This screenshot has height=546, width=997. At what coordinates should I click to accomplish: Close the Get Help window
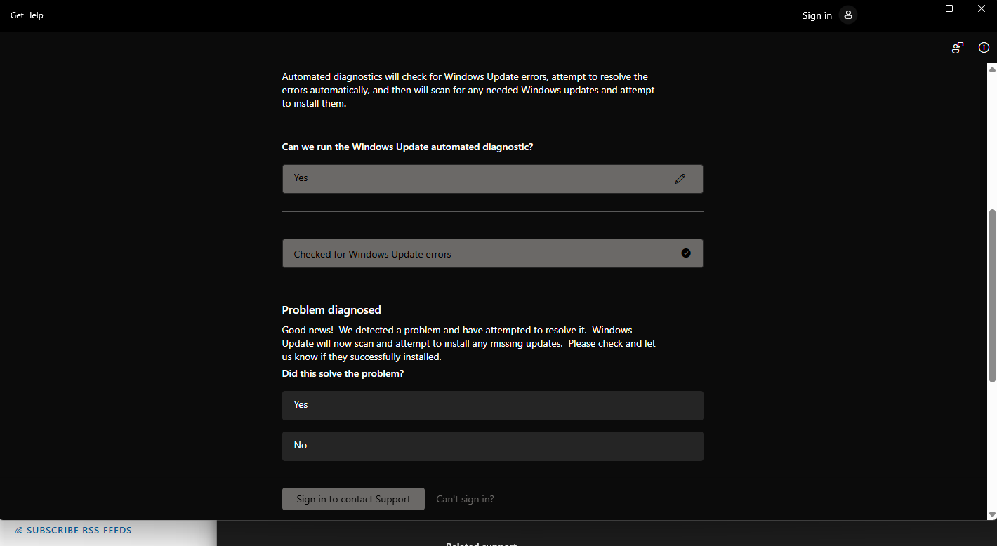(982, 8)
